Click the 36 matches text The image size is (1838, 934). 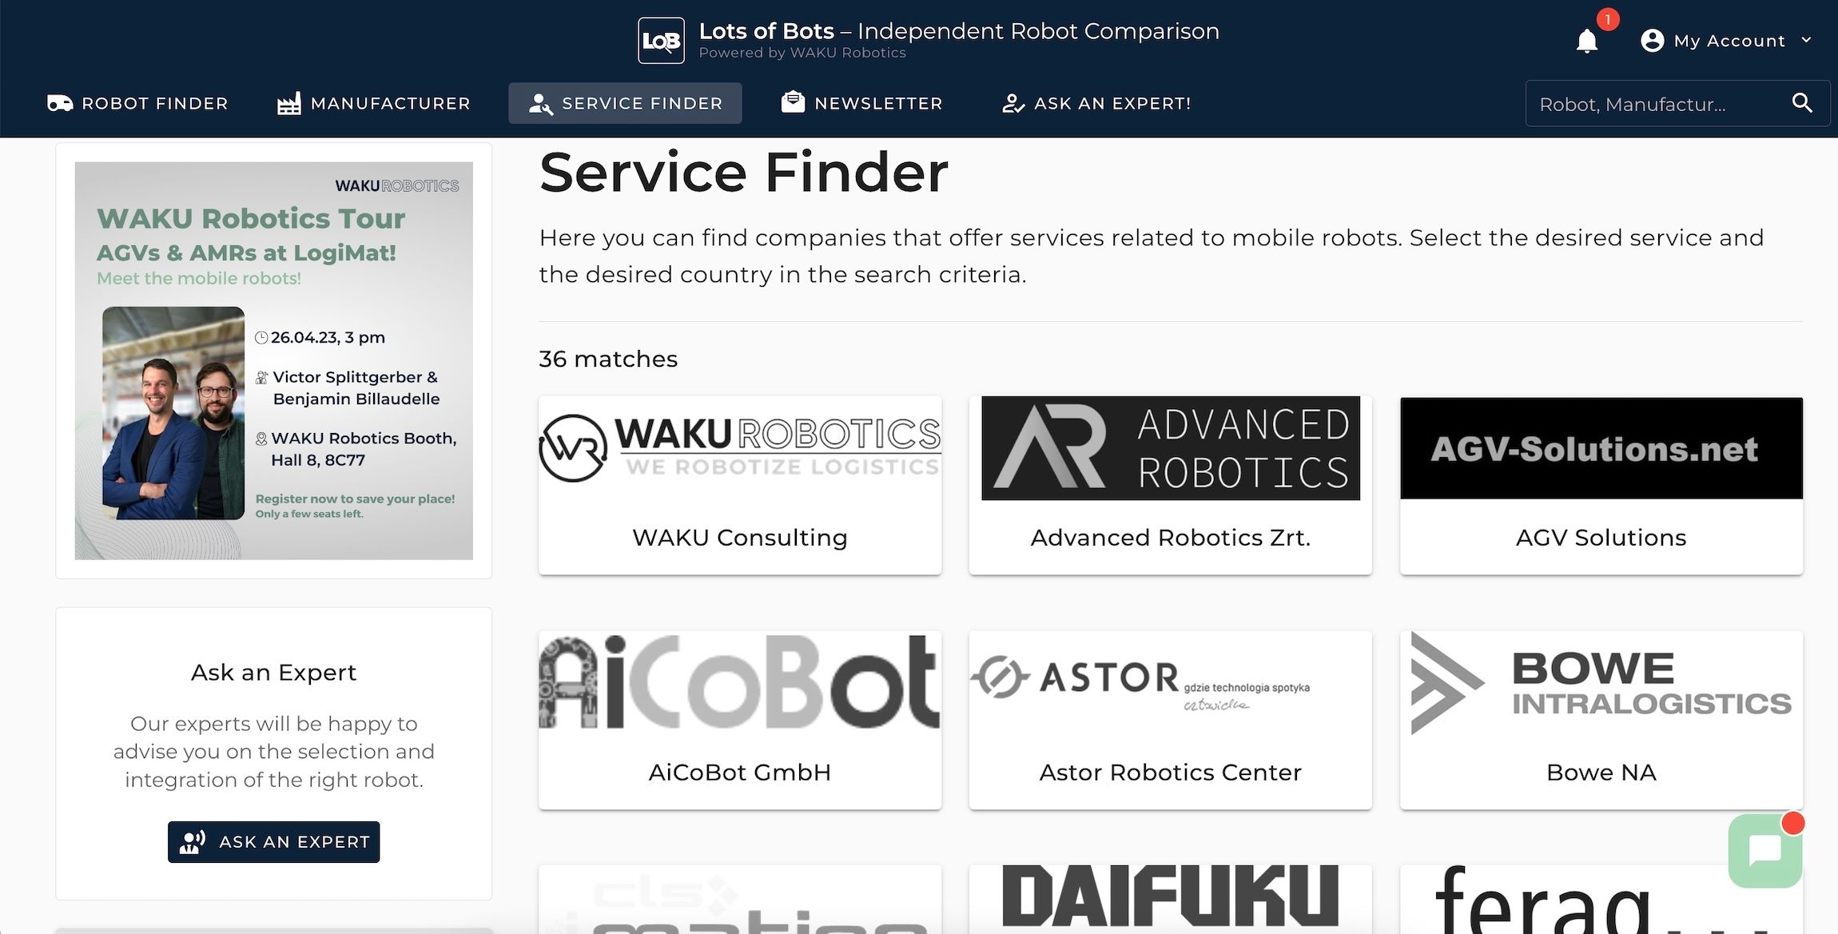pyautogui.click(x=608, y=359)
